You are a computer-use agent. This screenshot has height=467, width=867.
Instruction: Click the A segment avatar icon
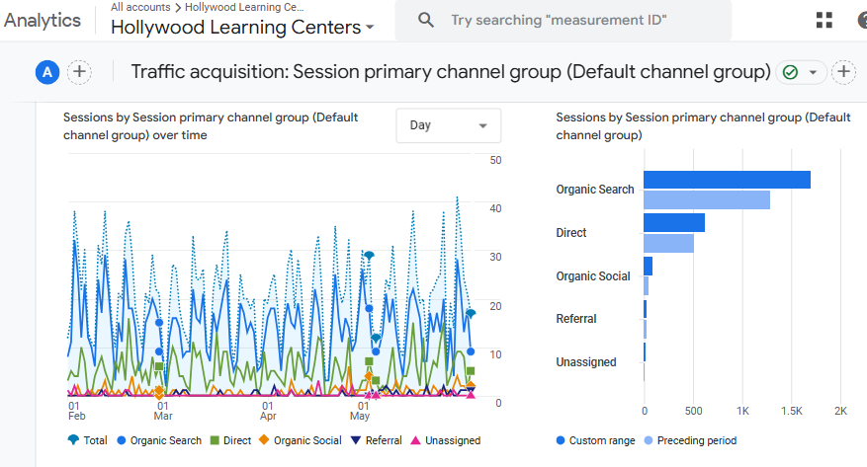[x=46, y=72]
